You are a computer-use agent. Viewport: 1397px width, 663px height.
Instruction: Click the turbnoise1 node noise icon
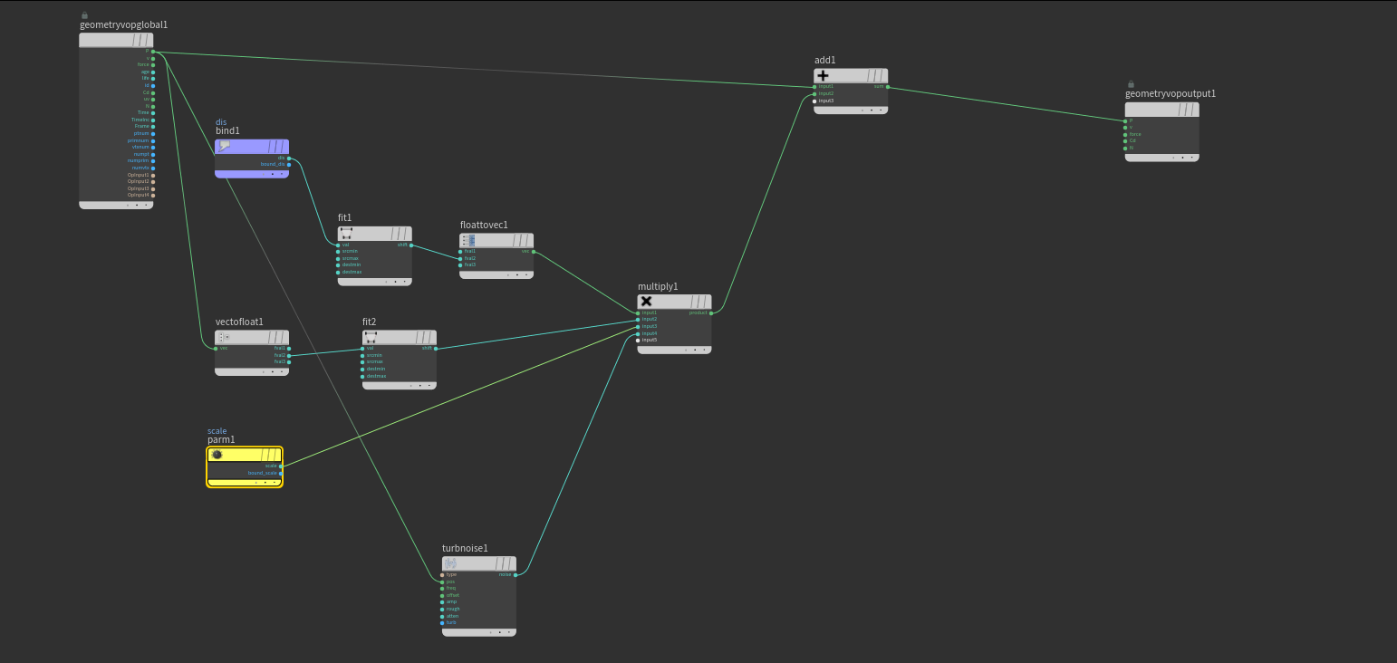(x=450, y=563)
